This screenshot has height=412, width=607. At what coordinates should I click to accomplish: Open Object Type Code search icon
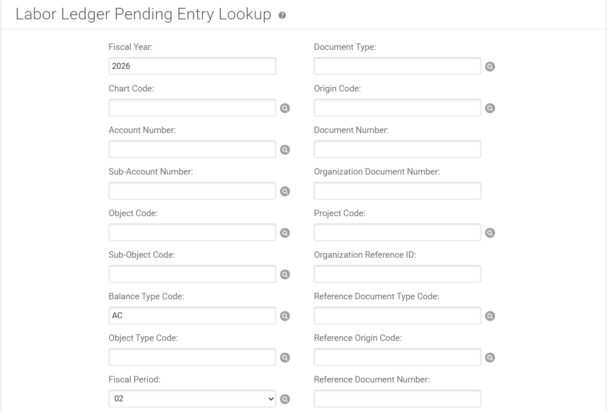(285, 357)
